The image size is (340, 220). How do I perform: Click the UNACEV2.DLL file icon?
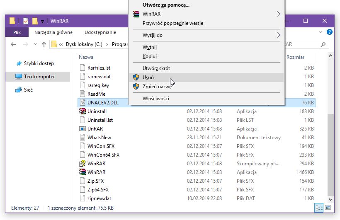pos(83,102)
